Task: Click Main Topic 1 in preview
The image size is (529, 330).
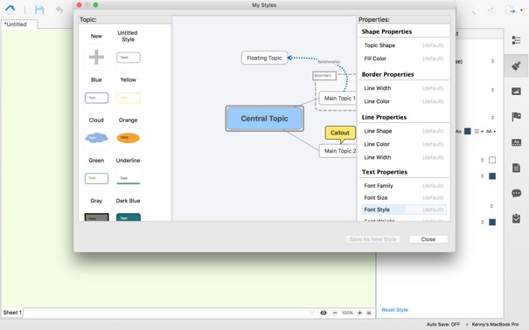Action: (x=338, y=99)
